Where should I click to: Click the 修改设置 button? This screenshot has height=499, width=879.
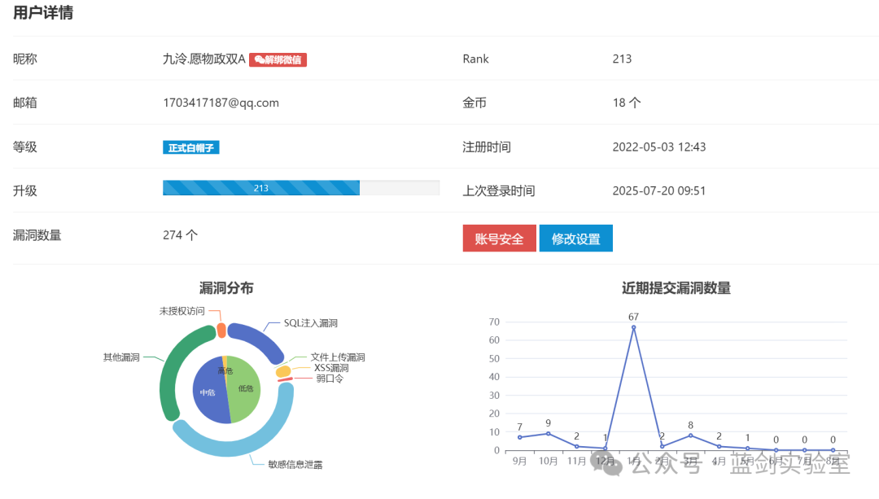tap(575, 239)
